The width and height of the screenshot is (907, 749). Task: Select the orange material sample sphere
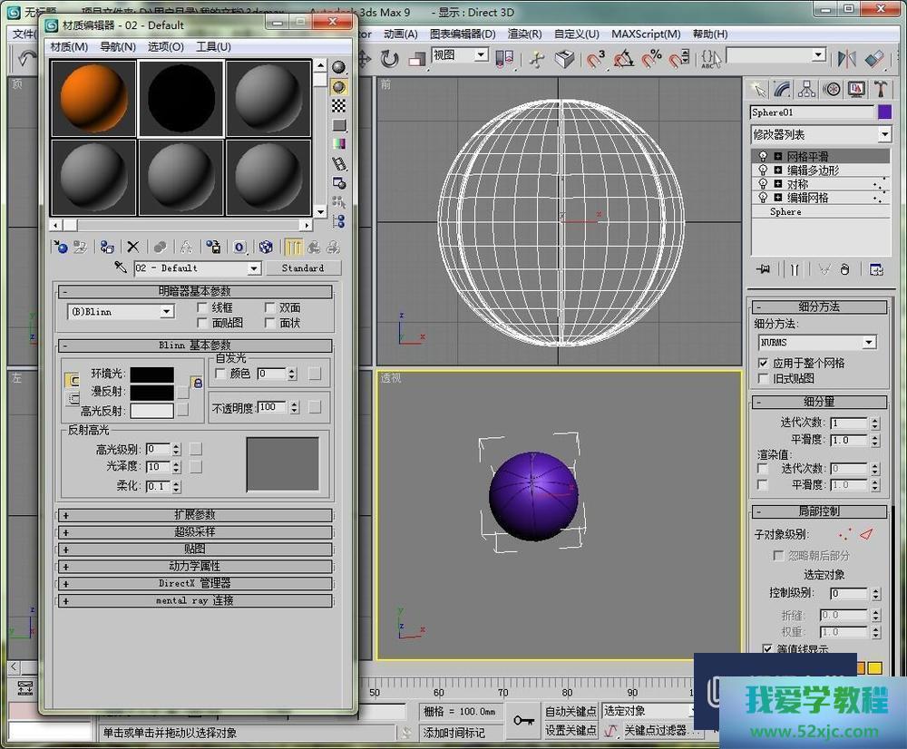(x=93, y=98)
